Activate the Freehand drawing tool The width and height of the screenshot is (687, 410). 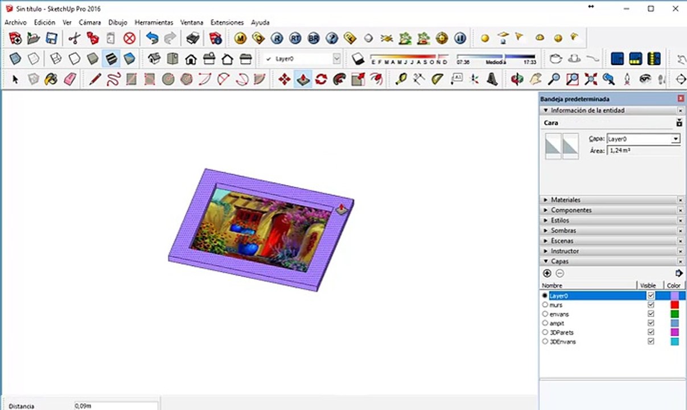pos(113,80)
